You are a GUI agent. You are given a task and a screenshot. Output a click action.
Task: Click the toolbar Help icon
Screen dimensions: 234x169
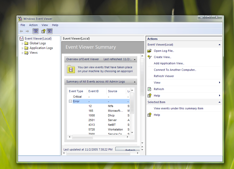click(x=43, y=31)
